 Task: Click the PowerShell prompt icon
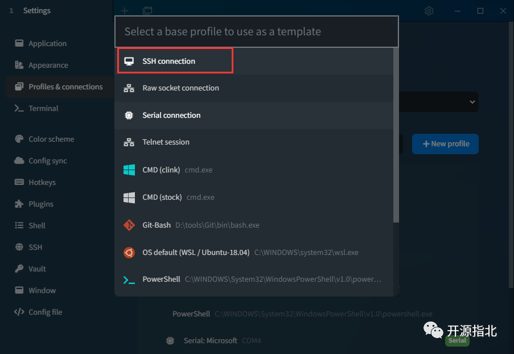point(129,279)
